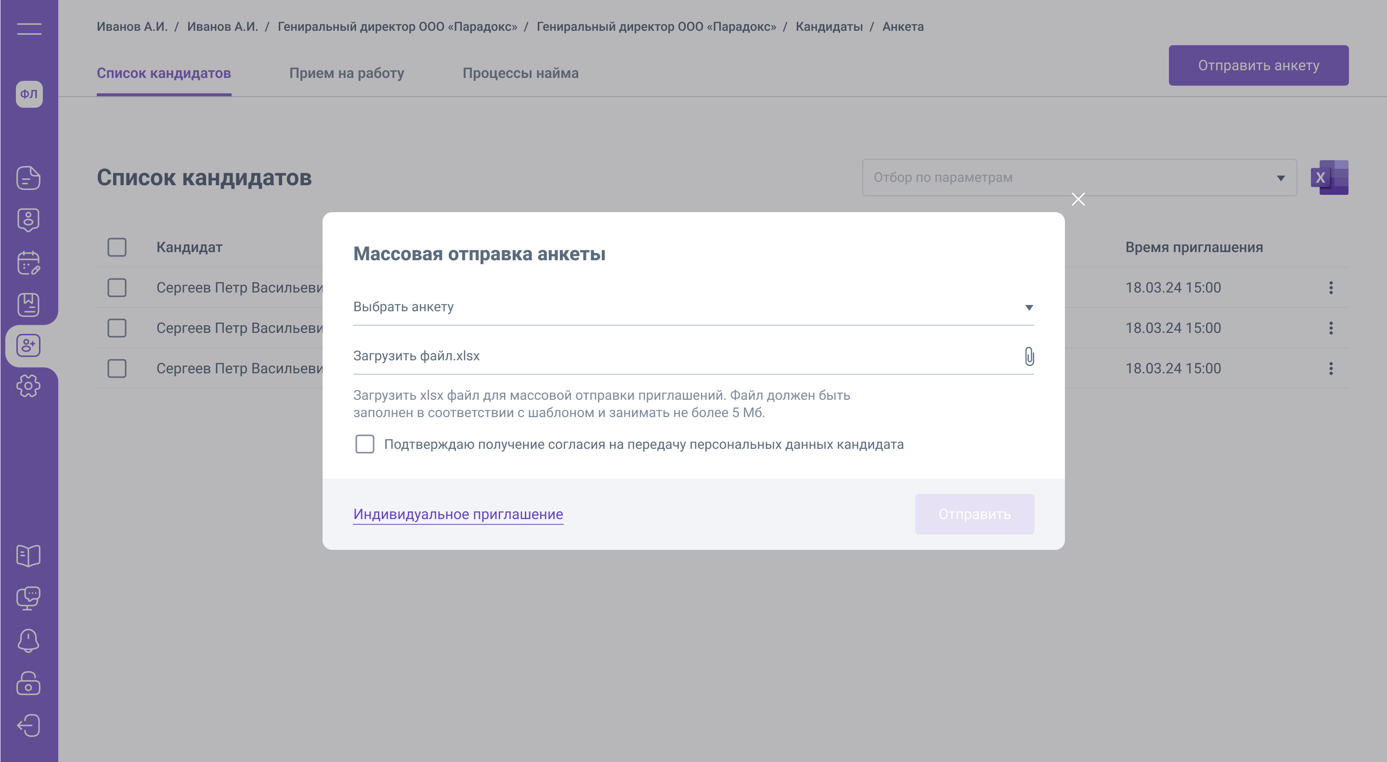
Task: Click the padlock icon in sidebar
Action: tap(28, 684)
